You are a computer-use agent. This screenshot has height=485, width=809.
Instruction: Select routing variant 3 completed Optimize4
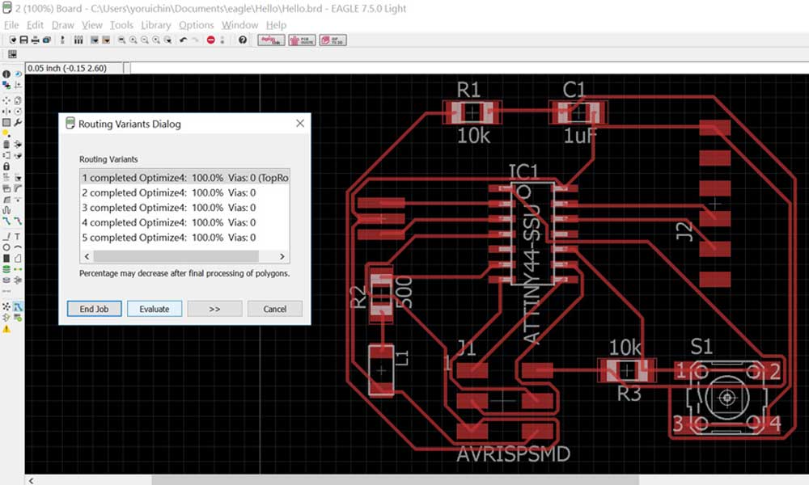click(184, 207)
